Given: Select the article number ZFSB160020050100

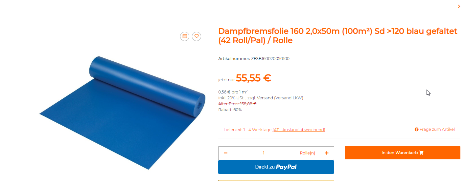Looking at the screenshot, I should pyautogui.click(x=270, y=59).
